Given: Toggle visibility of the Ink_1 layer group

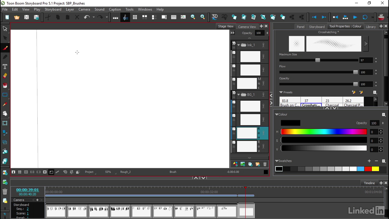Looking at the screenshot, I should tap(234, 44).
